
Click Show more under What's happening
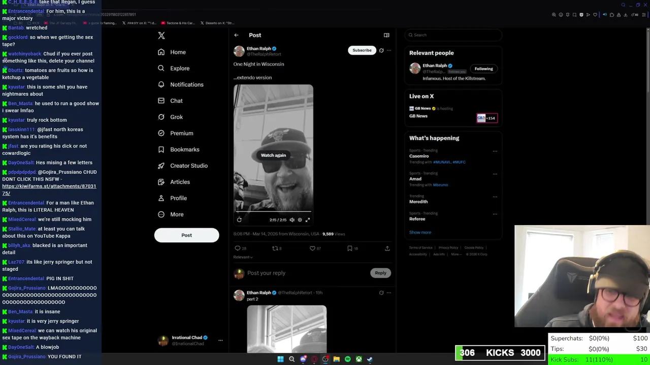[420, 232]
